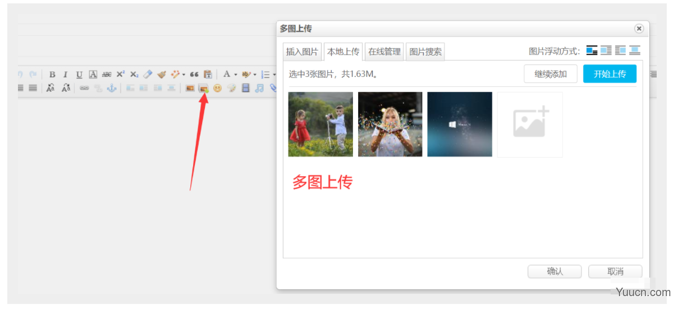Open the scrawl paint palette icon
This screenshot has width=678, height=309.
pos(231,88)
